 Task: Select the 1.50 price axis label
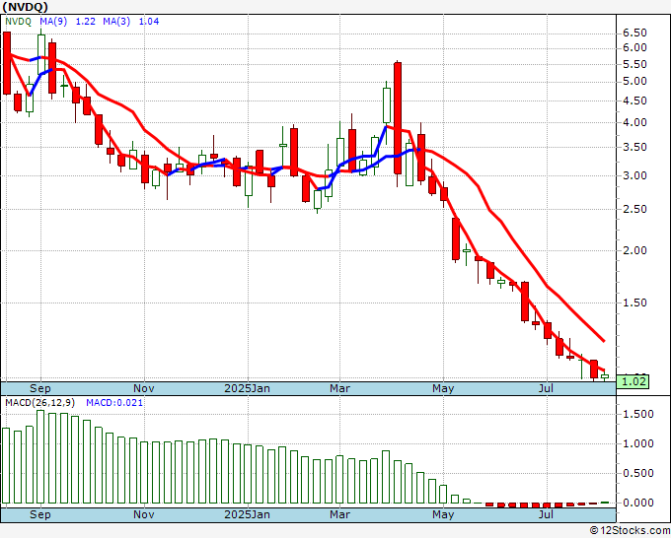635,303
